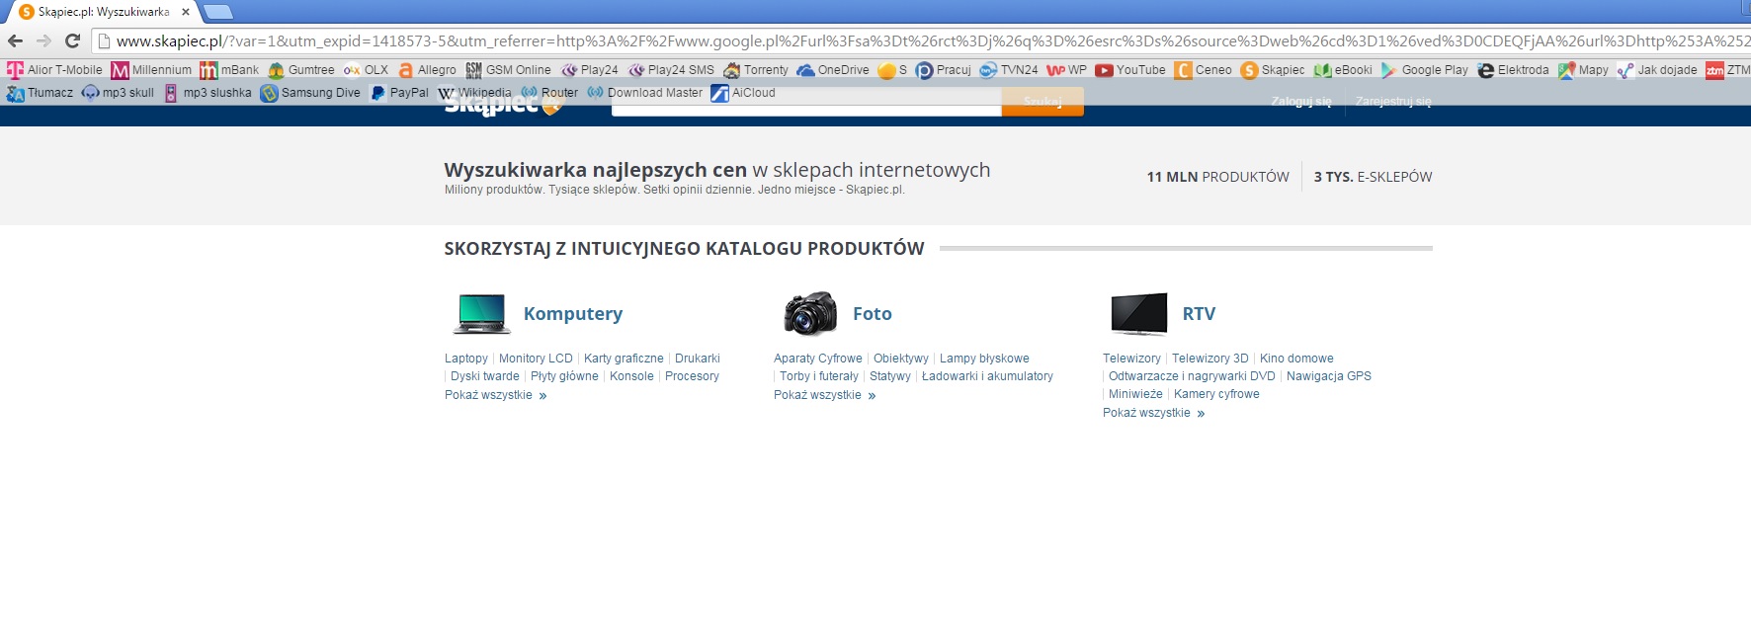The image size is (1751, 640).
Task: Open the Komputery category heading
Action: (x=573, y=314)
